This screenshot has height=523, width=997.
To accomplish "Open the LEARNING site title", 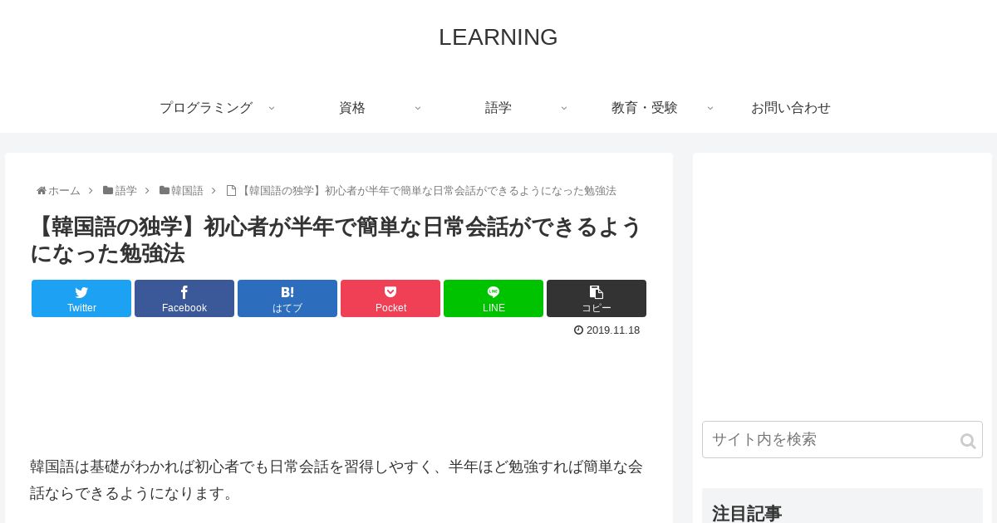I will pos(498,37).
